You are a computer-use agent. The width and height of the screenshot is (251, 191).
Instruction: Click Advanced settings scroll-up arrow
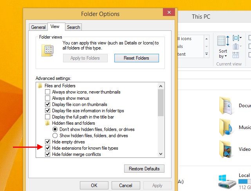coord(161,86)
